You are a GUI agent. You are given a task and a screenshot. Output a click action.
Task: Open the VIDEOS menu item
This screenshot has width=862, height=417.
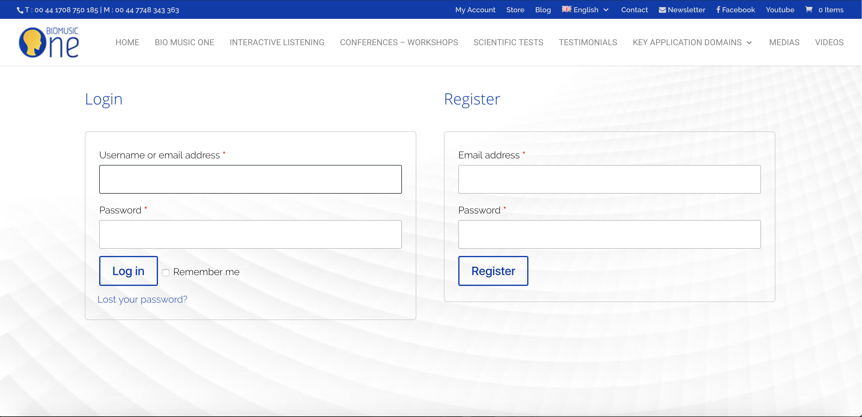point(829,43)
